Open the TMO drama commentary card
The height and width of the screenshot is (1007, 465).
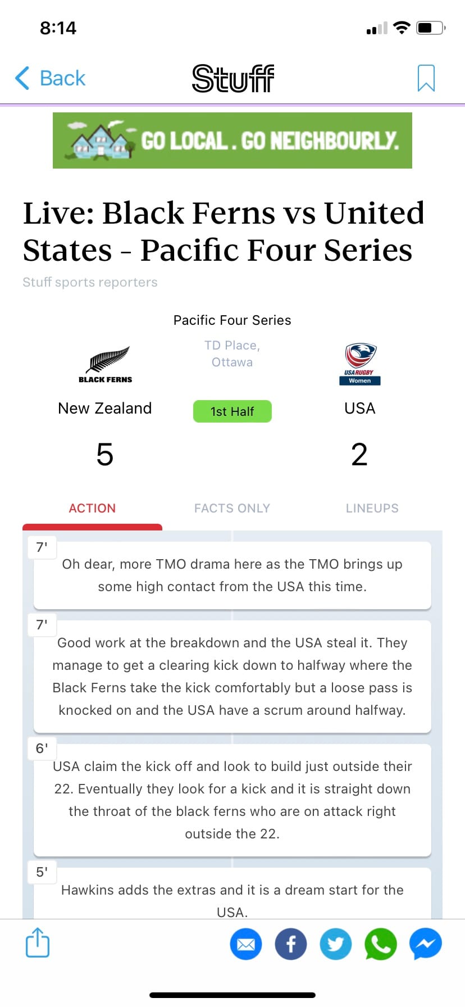[x=232, y=575]
